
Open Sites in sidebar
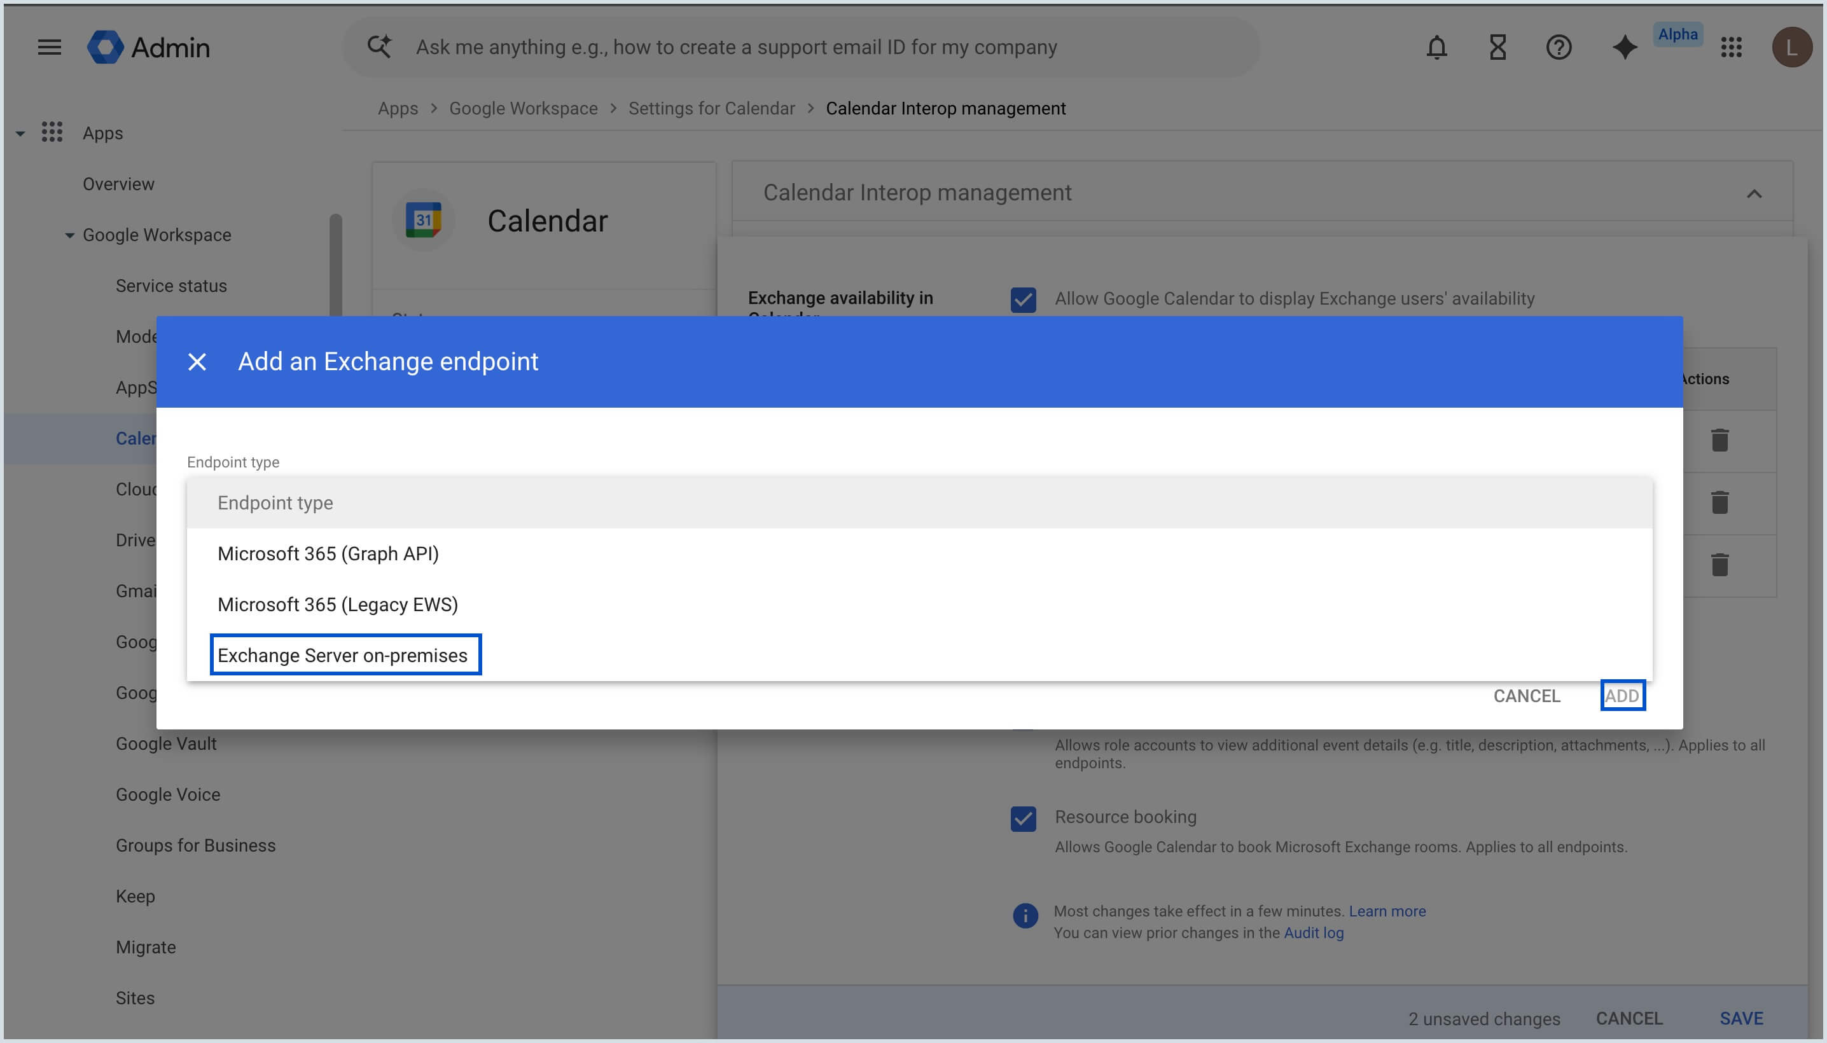pyautogui.click(x=135, y=998)
